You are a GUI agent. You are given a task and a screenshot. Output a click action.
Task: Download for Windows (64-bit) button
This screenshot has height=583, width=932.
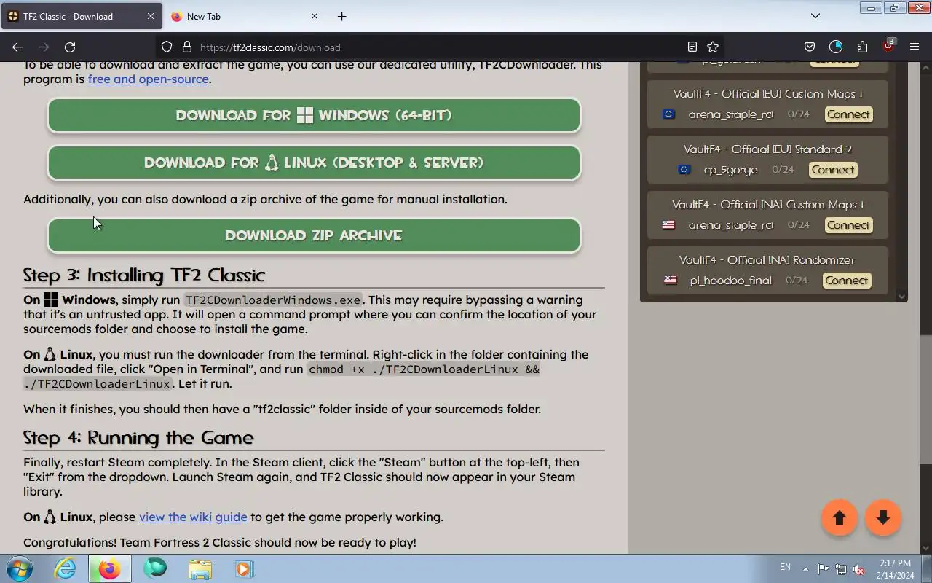coord(314,115)
